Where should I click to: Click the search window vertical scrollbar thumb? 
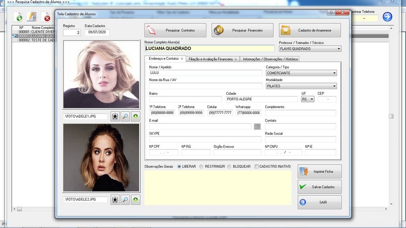pyautogui.click(x=391, y=117)
